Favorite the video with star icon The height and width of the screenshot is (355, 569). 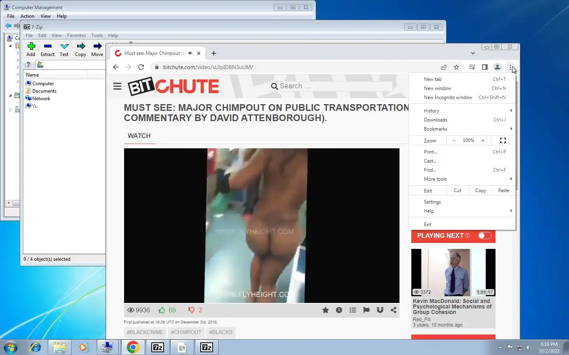tap(326, 310)
